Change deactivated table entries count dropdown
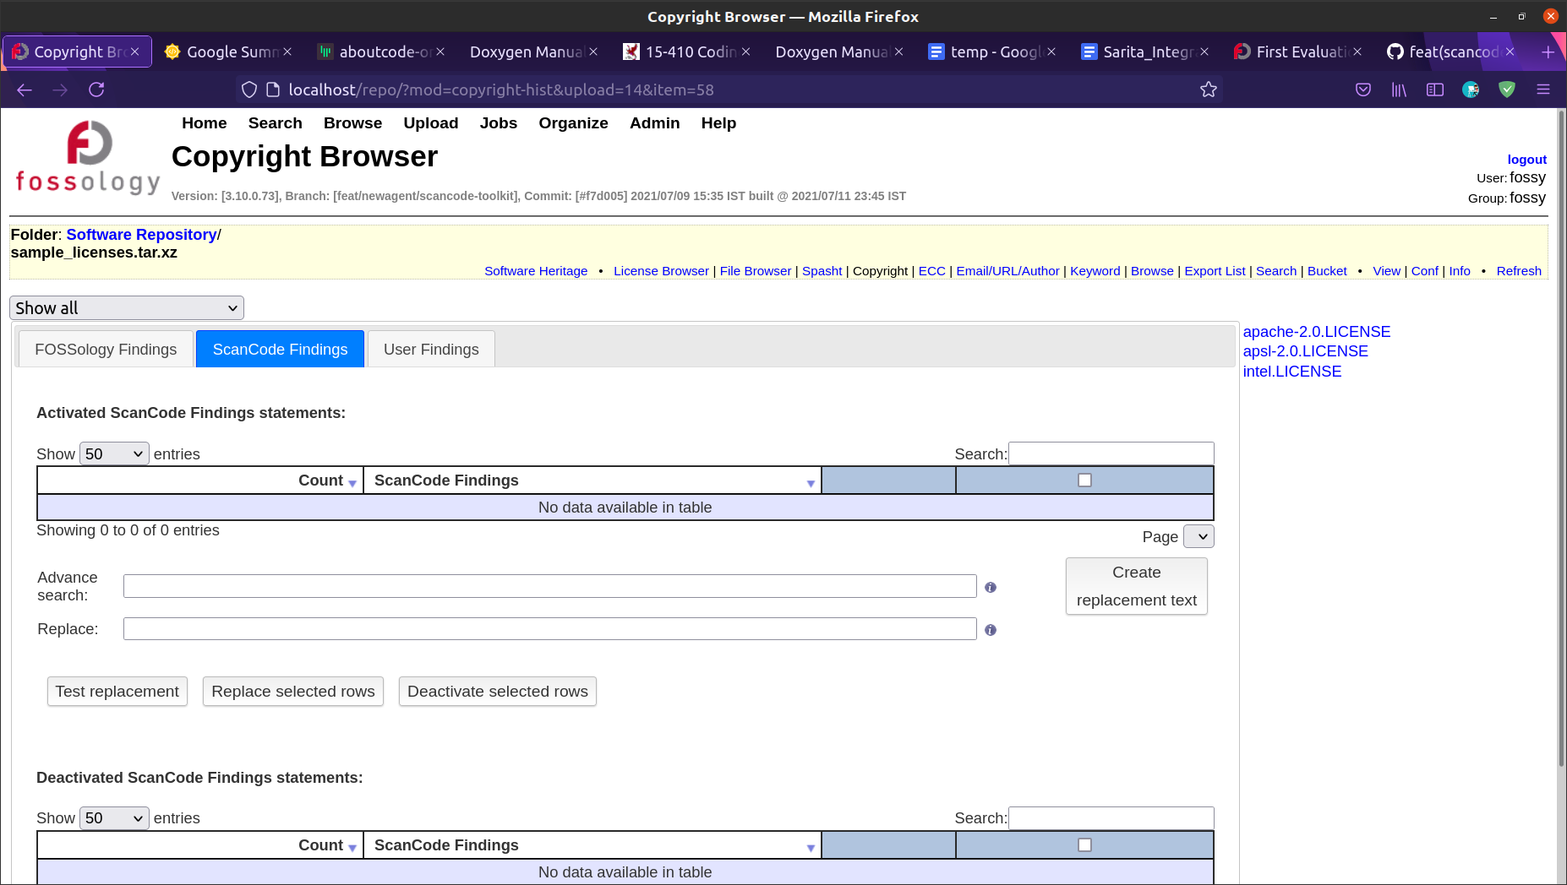This screenshot has width=1567, height=885. click(114, 818)
